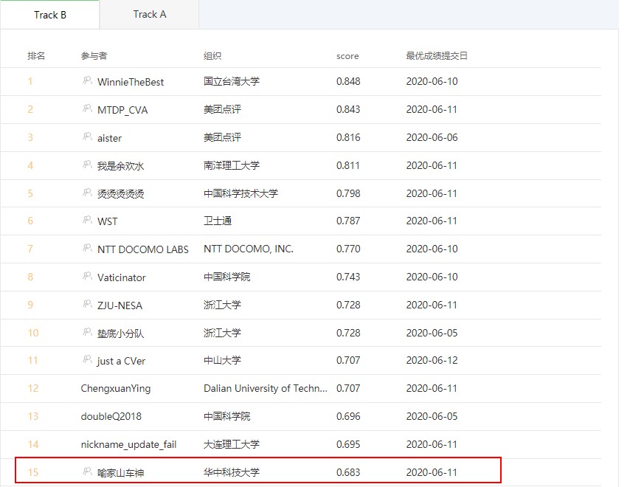Select organization 中山大学
This screenshot has height=487, width=630.
pos(222,360)
